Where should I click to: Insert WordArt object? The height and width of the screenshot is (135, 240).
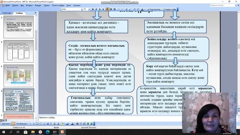[x=48, y=123]
